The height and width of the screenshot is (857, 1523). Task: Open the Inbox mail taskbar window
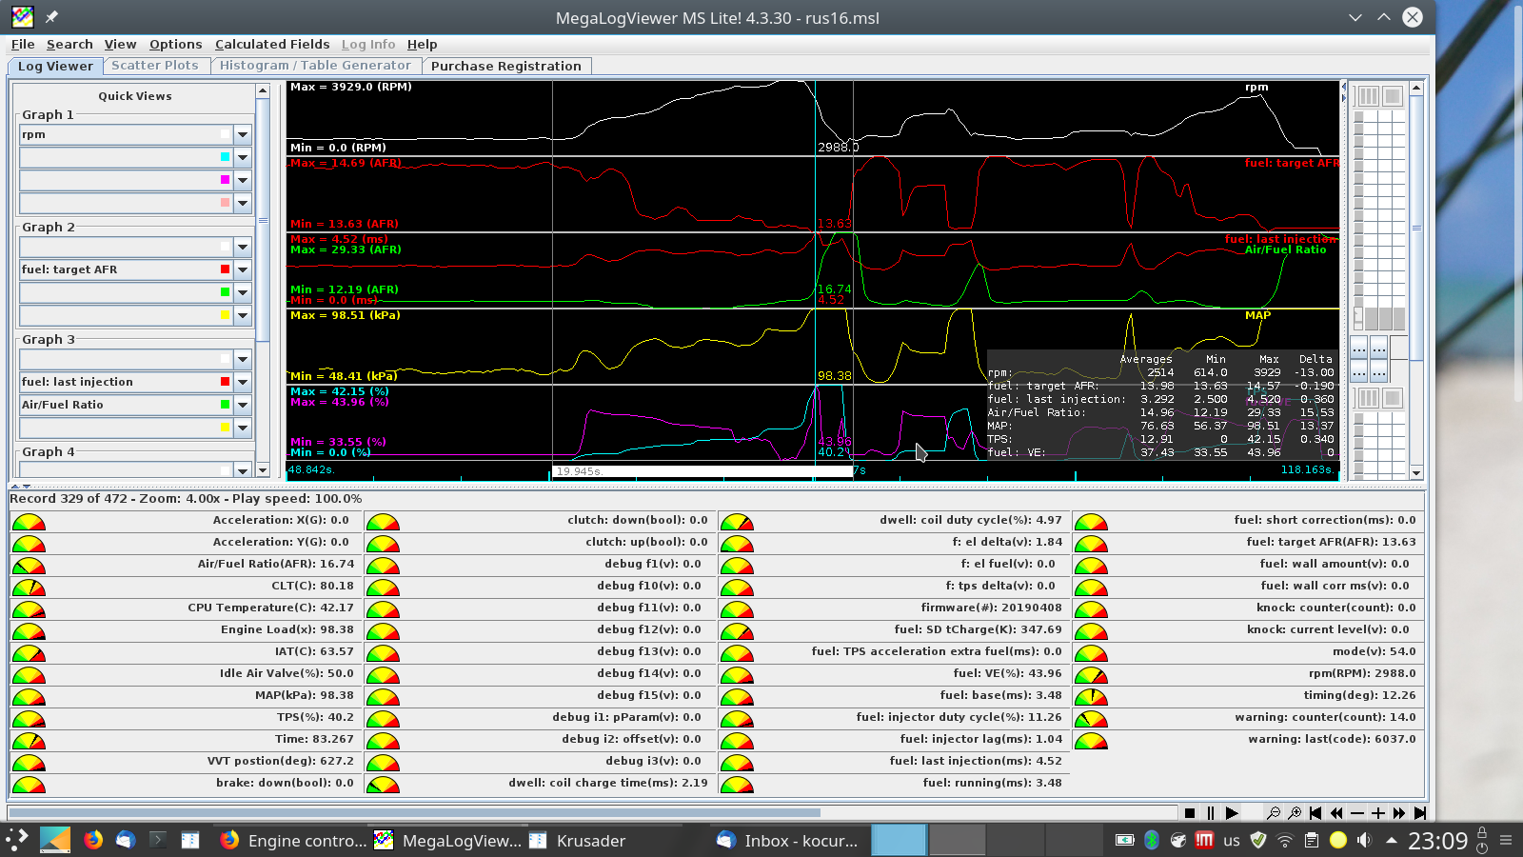coord(788,840)
